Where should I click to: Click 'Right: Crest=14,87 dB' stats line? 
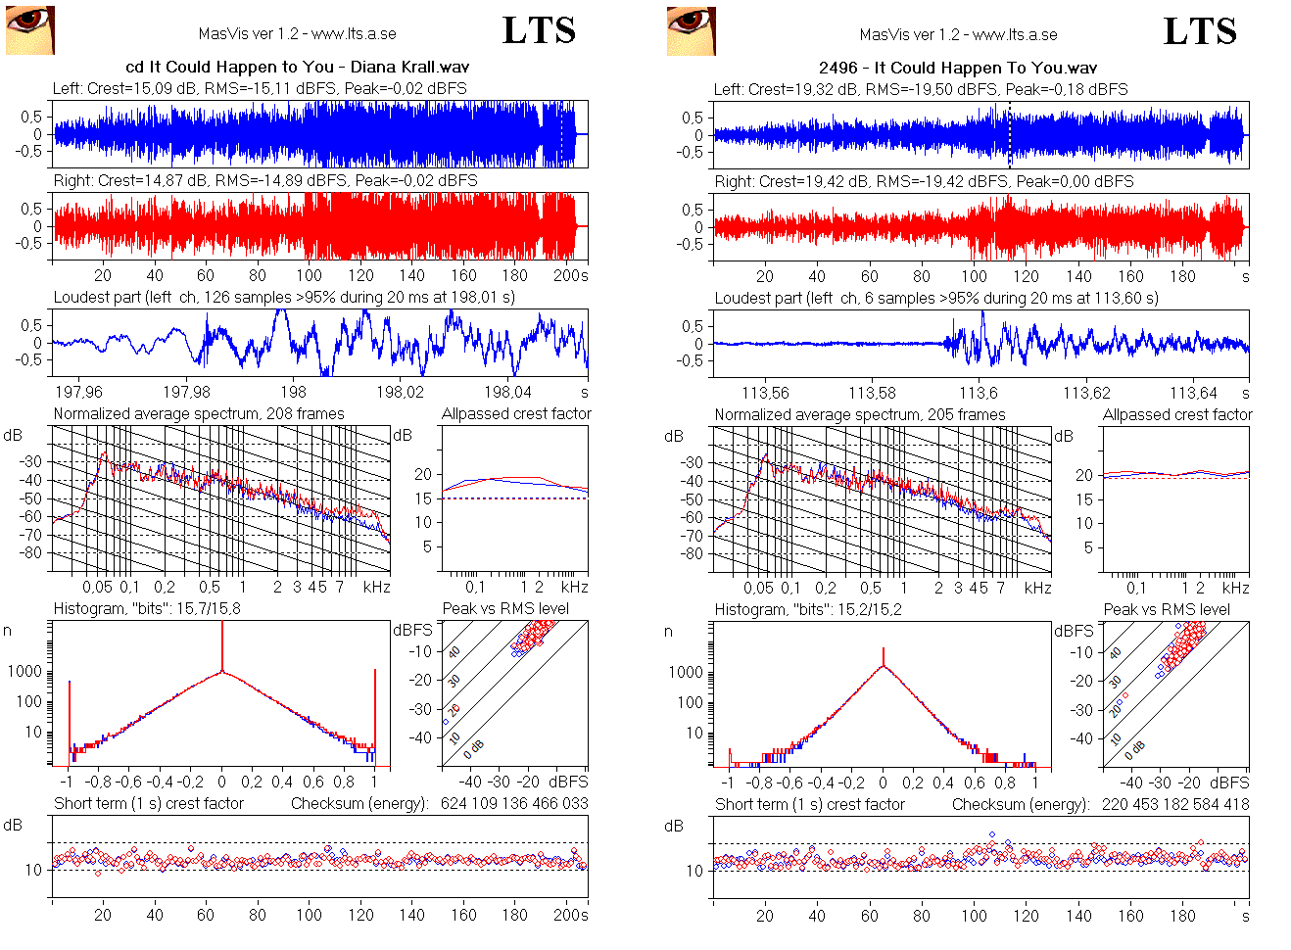point(265,180)
